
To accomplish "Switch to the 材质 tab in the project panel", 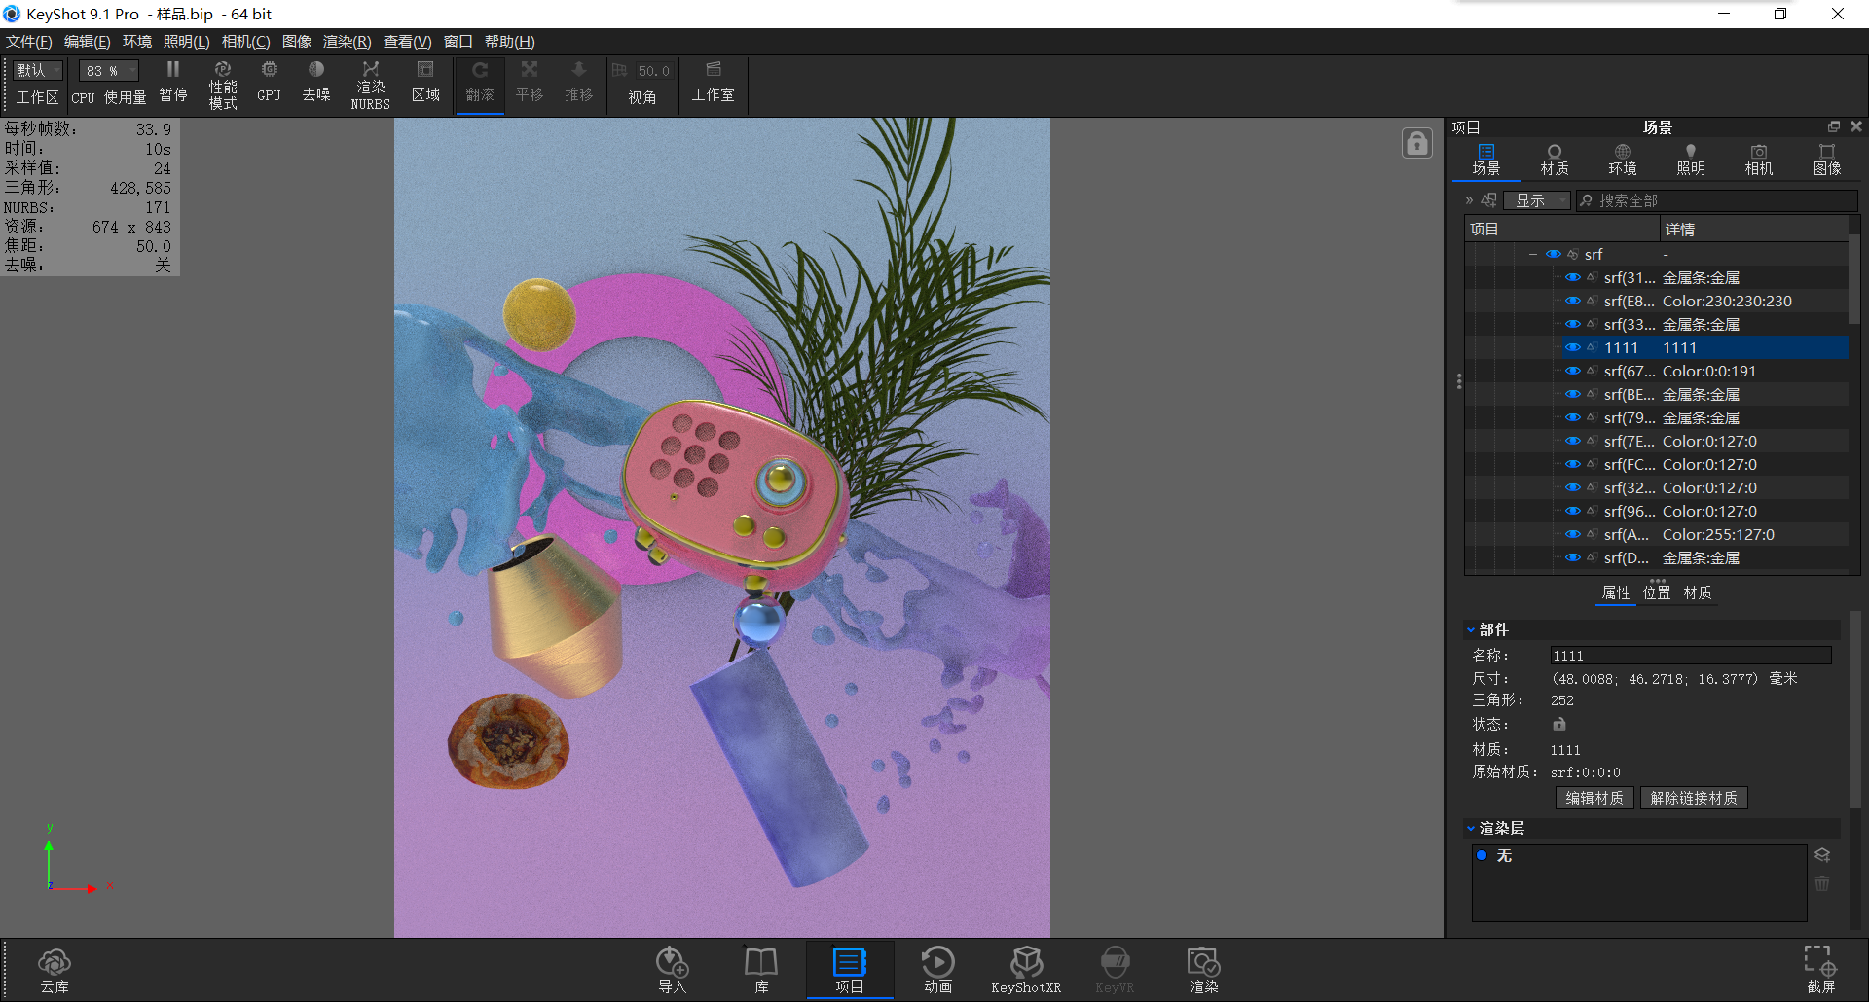I will coord(1554,159).
